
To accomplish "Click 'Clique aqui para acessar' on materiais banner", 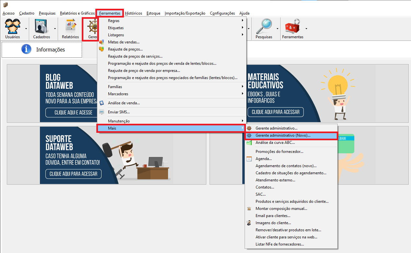I will point(275,112).
